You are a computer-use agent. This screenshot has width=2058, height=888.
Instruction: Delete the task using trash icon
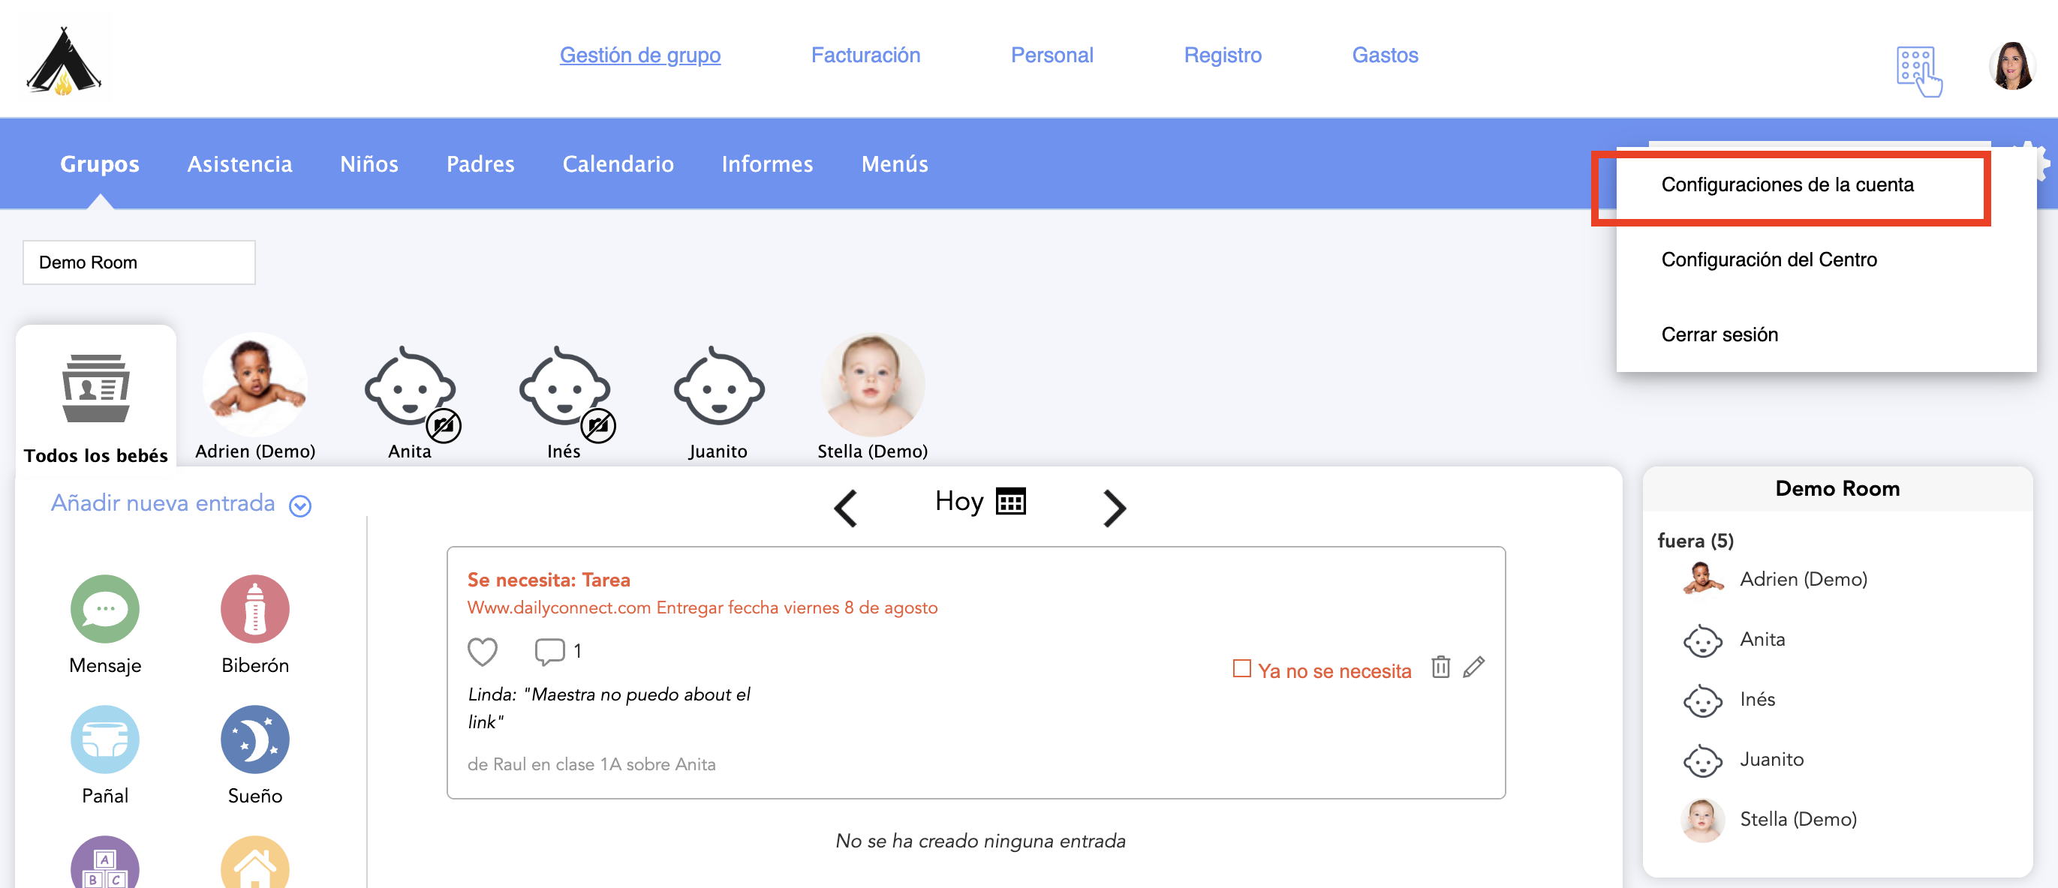click(1440, 667)
